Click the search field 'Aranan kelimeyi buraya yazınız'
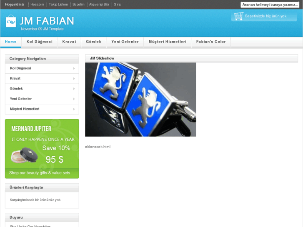303x227 pixels. pyautogui.click(x=270, y=5)
